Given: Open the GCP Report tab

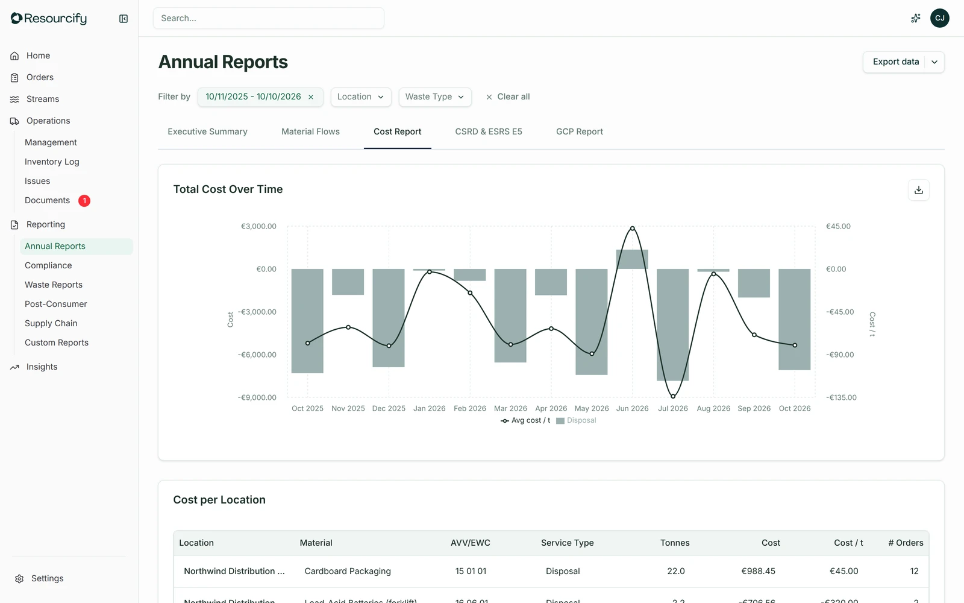Looking at the screenshot, I should [580, 131].
